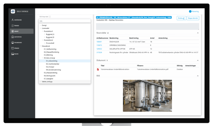The height and width of the screenshot is (126, 213).
Task: Collapse the 04_Kem_Energi node arrow
Action: tap(42, 58)
